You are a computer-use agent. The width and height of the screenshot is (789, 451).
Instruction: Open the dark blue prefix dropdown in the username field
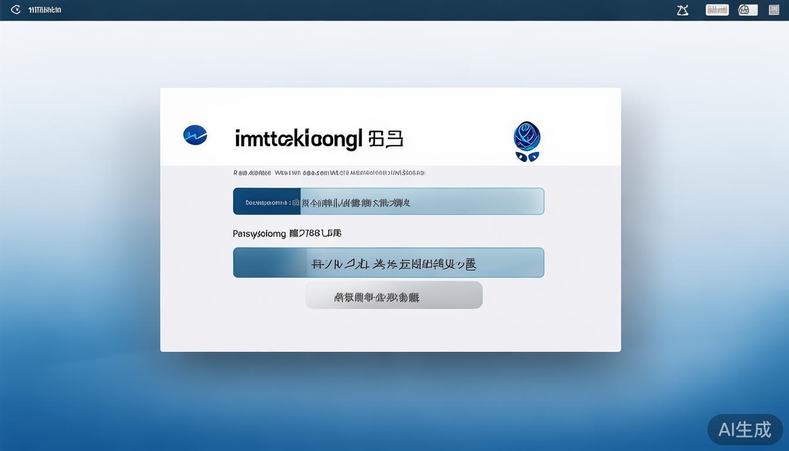click(266, 201)
